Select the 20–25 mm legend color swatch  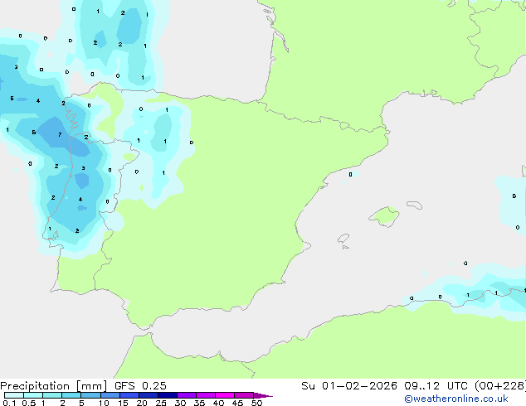tap(149, 395)
